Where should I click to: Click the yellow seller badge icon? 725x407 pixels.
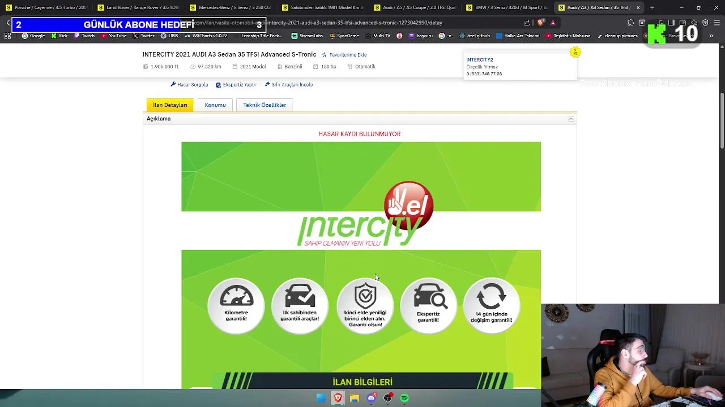[x=575, y=52]
